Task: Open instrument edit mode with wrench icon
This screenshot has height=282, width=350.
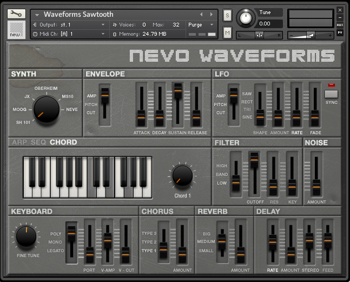Action: pyautogui.click(x=16, y=14)
